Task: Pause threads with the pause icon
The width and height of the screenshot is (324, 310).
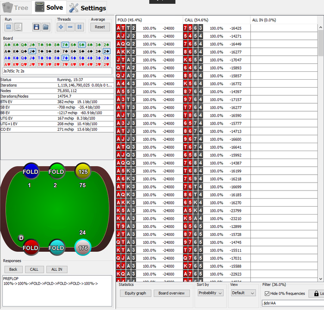Action: coord(80,27)
